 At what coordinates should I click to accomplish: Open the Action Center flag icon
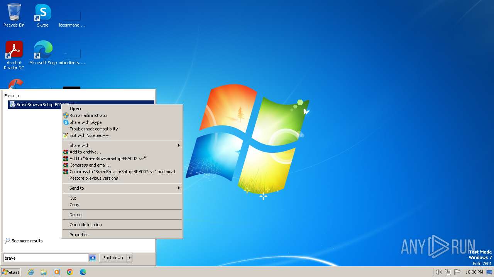(x=457, y=272)
